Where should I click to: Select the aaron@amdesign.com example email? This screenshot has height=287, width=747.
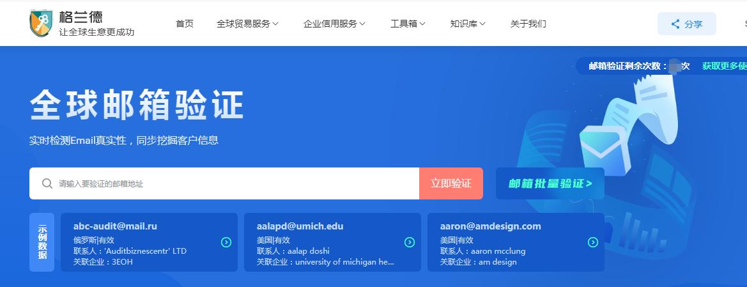(491, 226)
